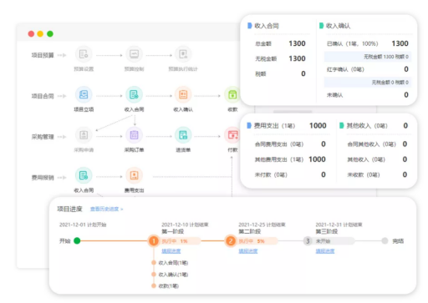Open the 预算控制 budget control icon
428x303 pixels.
pos(134,54)
